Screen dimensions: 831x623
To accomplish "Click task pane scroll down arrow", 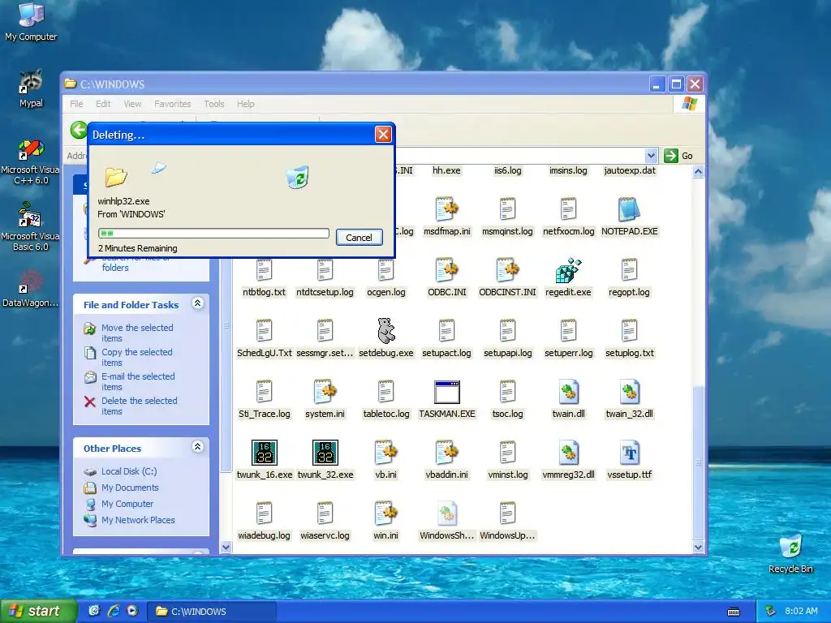I will pyautogui.click(x=226, y=548).
